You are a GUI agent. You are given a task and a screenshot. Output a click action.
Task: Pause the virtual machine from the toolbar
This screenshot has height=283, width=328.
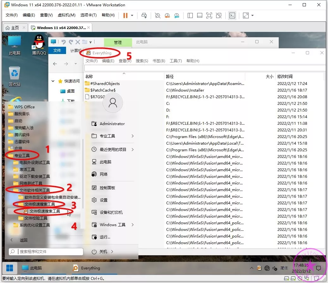tap(125, 15)
